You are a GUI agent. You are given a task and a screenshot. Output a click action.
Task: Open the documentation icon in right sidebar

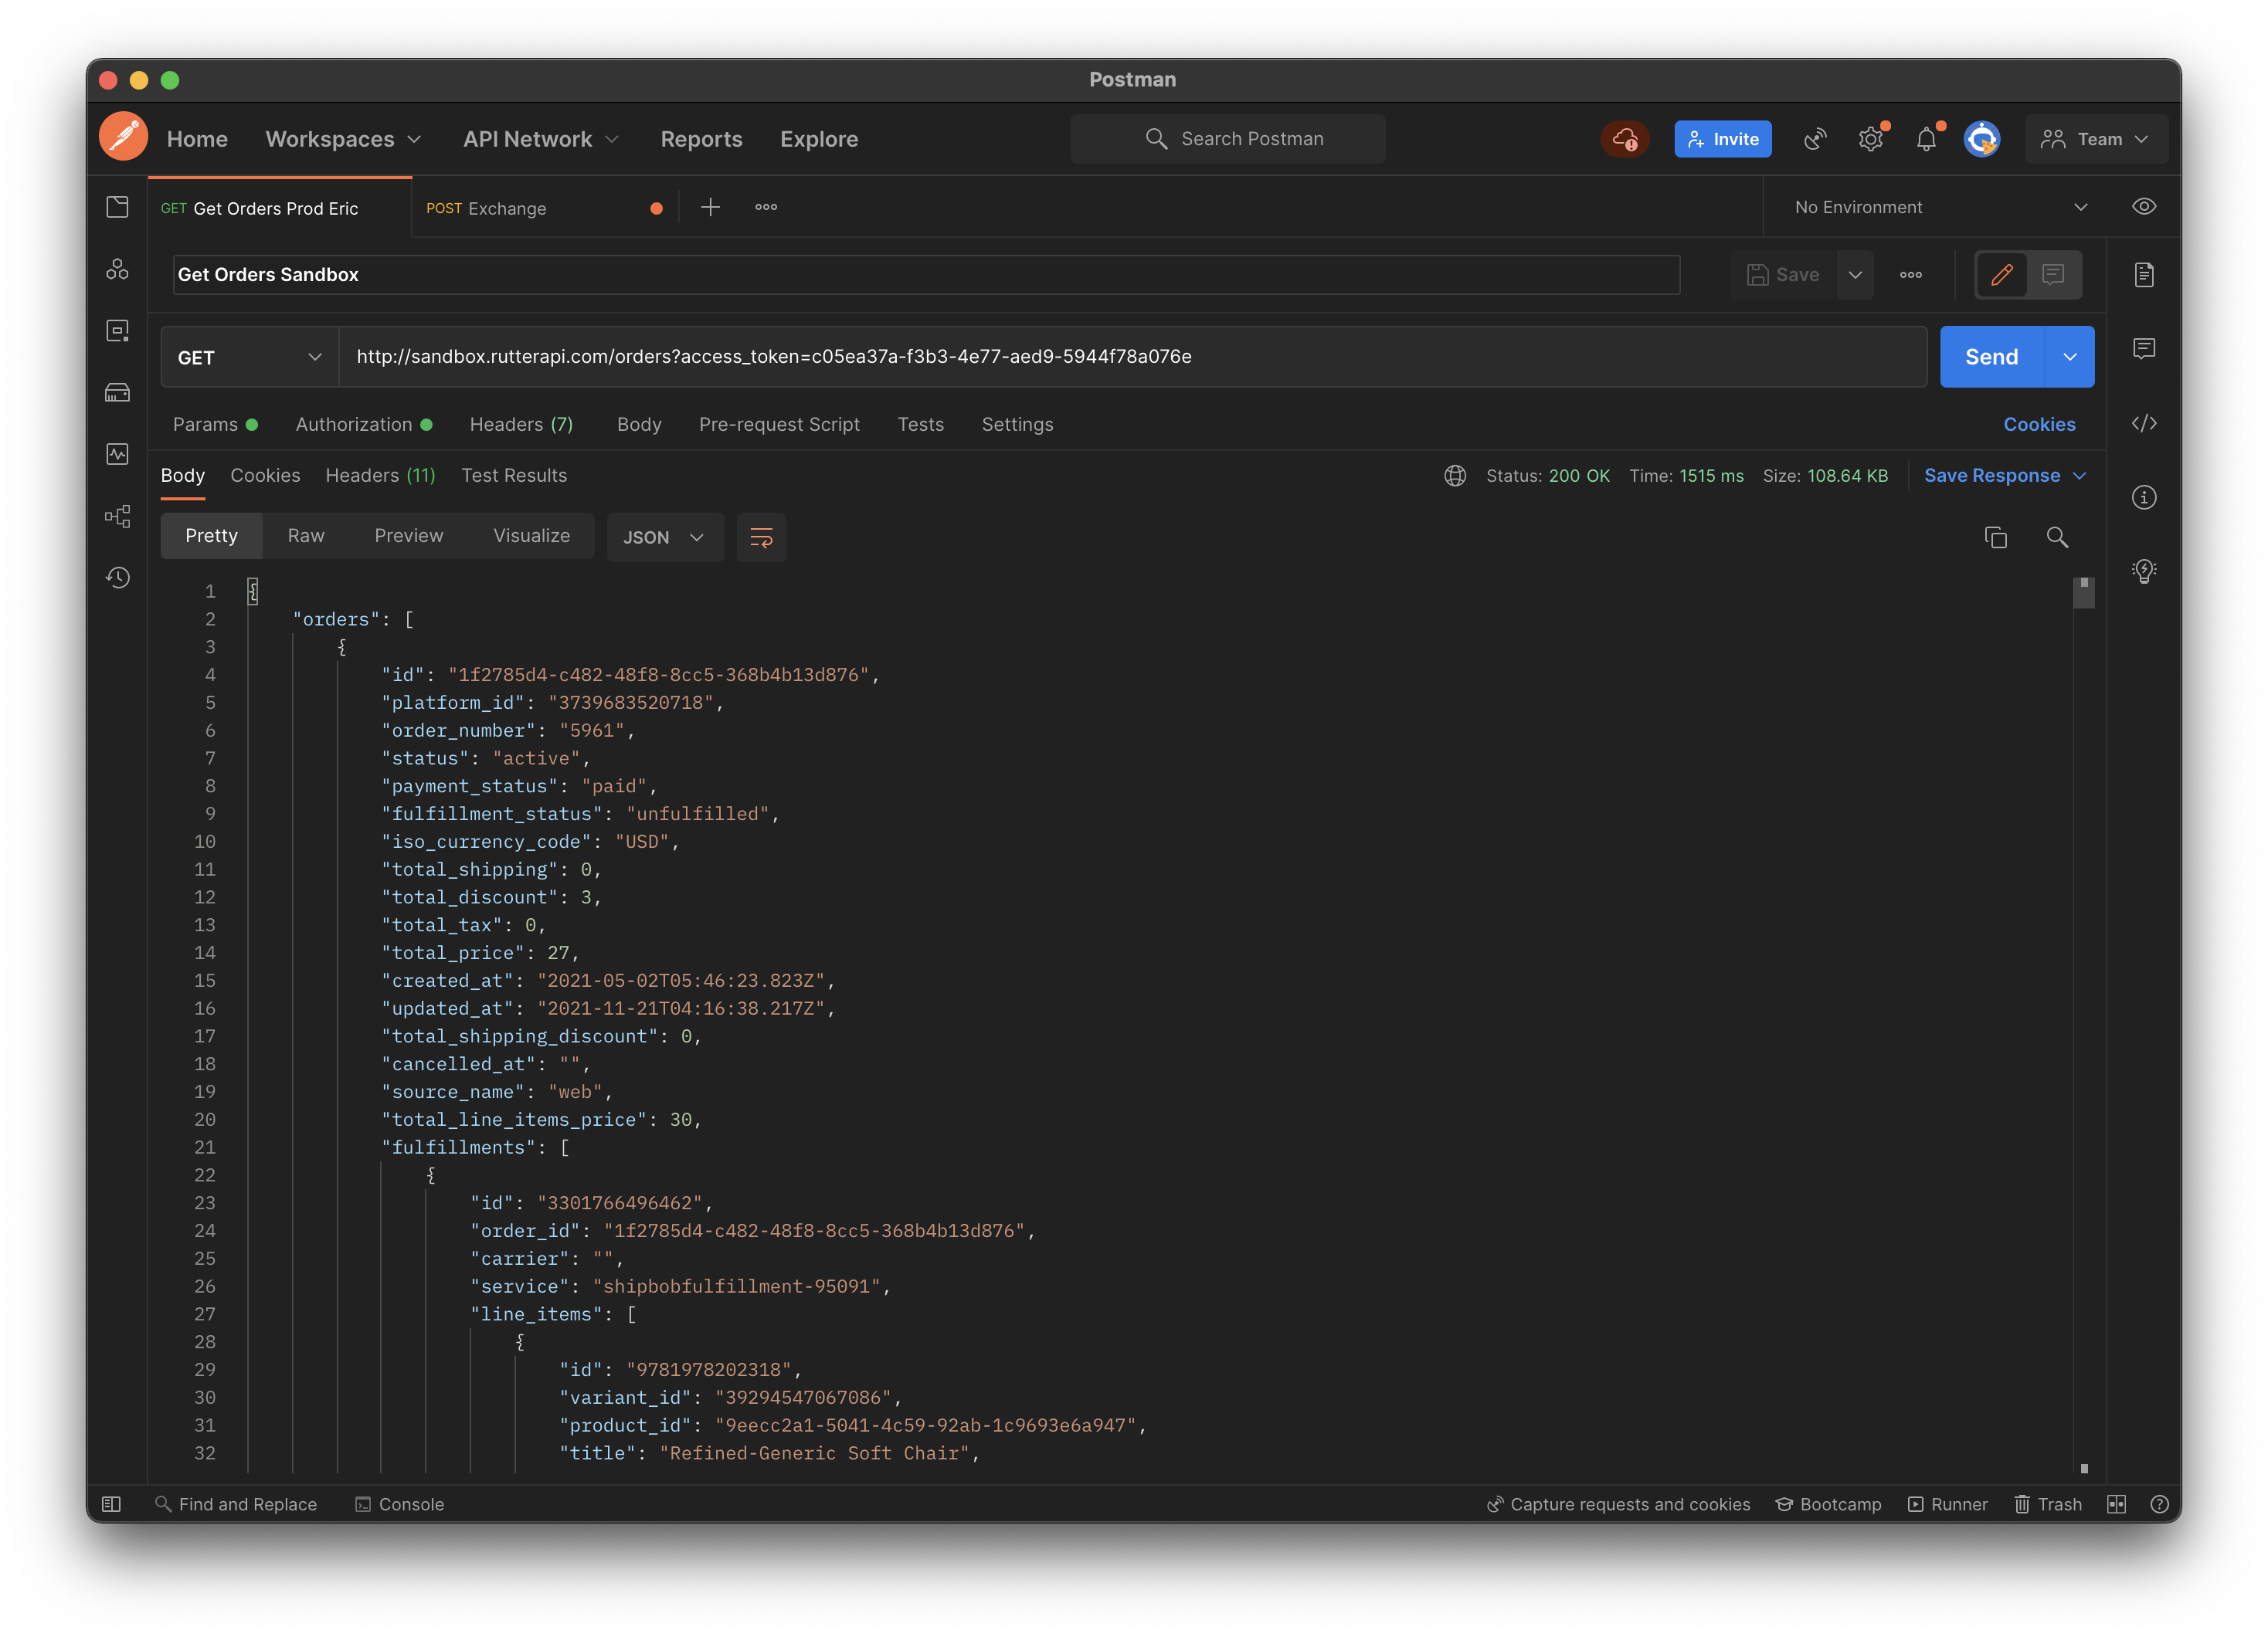(2144, 275)
